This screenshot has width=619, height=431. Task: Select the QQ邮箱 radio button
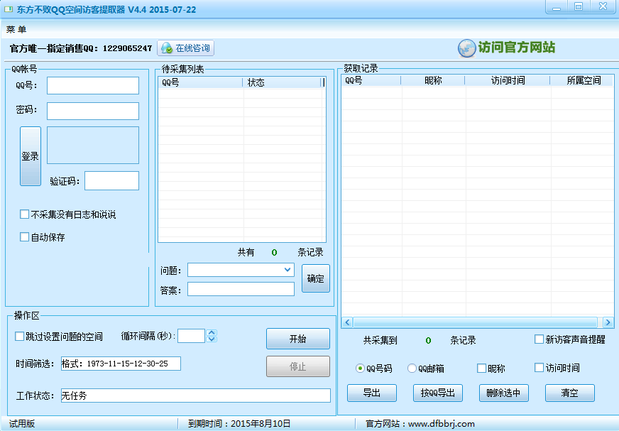[x=412, y=368]
